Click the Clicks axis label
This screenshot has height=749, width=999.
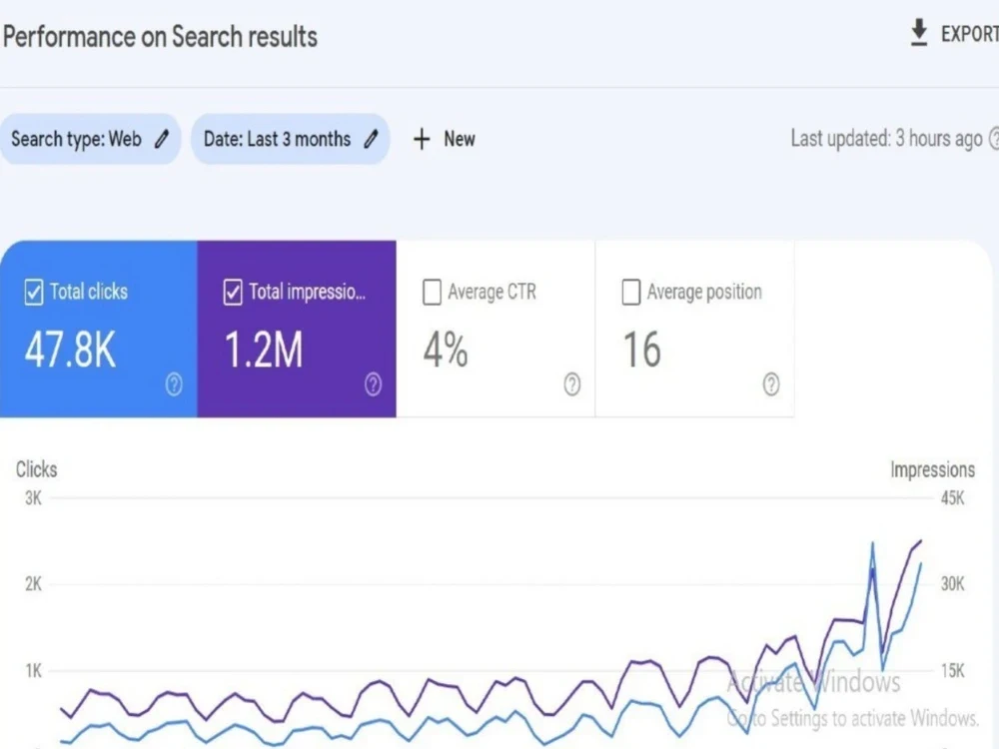[36, 469]
